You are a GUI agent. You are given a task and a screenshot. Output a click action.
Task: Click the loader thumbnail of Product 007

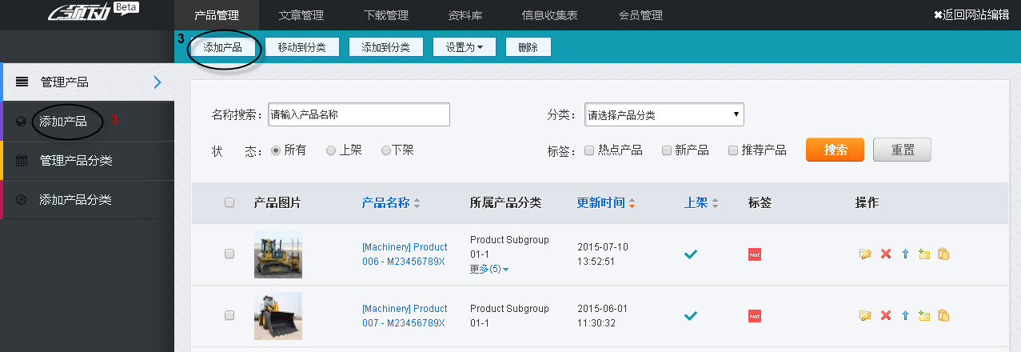click(x=278, y=316)
